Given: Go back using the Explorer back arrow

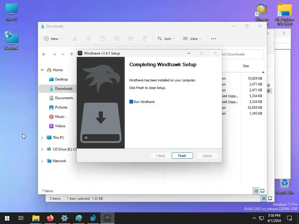Looking at the screenshot, I should pyautogui.click(x=44, y=54).
